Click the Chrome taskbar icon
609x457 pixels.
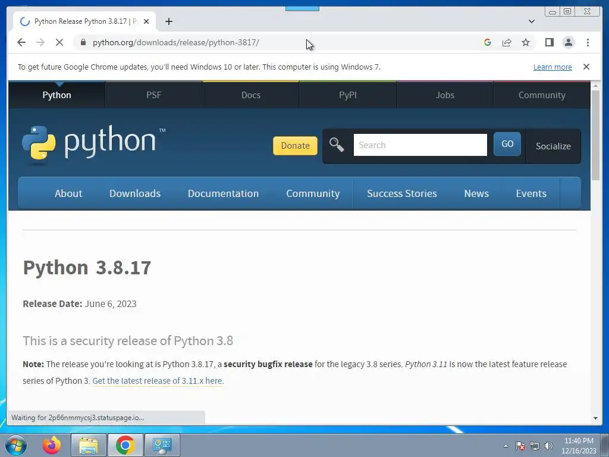coord(125,445)
